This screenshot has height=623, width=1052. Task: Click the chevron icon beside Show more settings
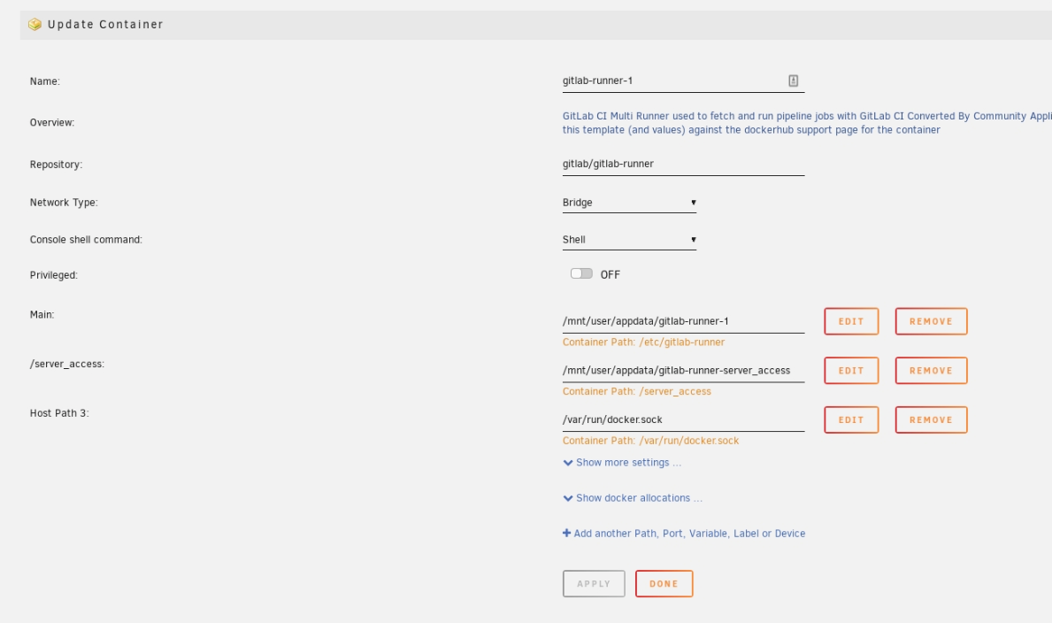[x=568, y=463]
